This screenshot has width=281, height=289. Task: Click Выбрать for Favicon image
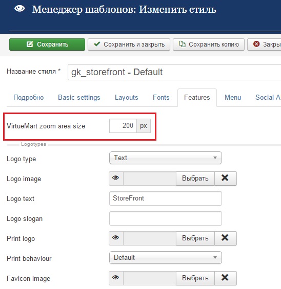pos(195,278)
